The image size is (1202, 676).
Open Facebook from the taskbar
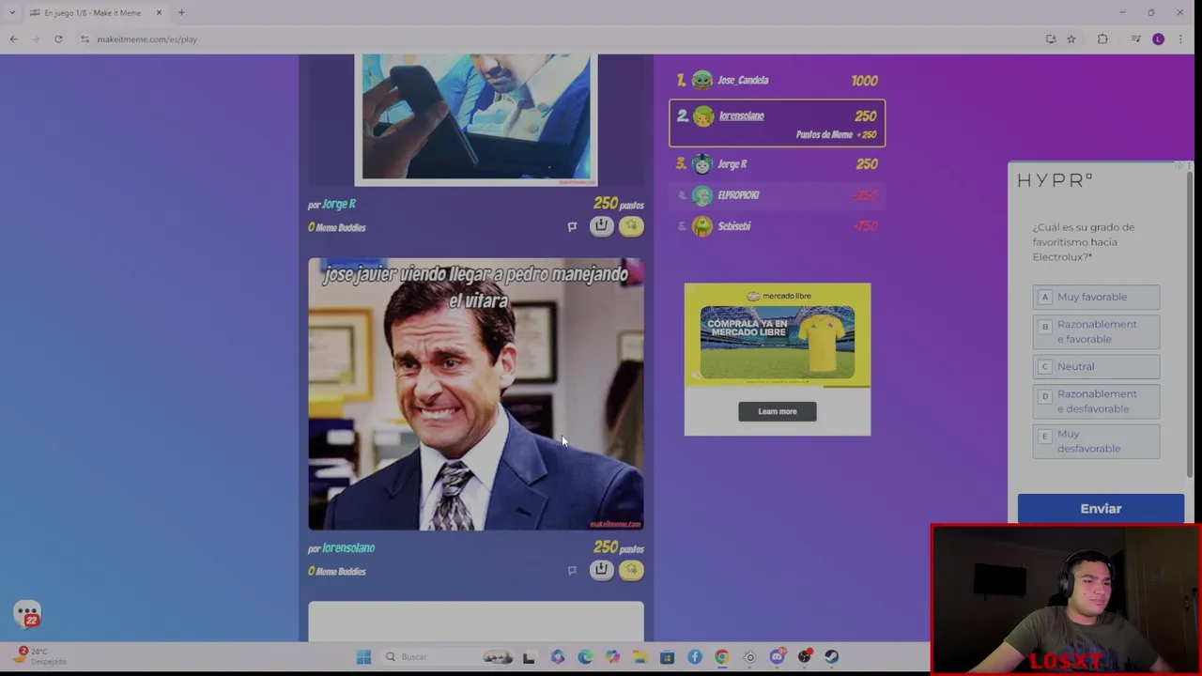tap(695, 657)
